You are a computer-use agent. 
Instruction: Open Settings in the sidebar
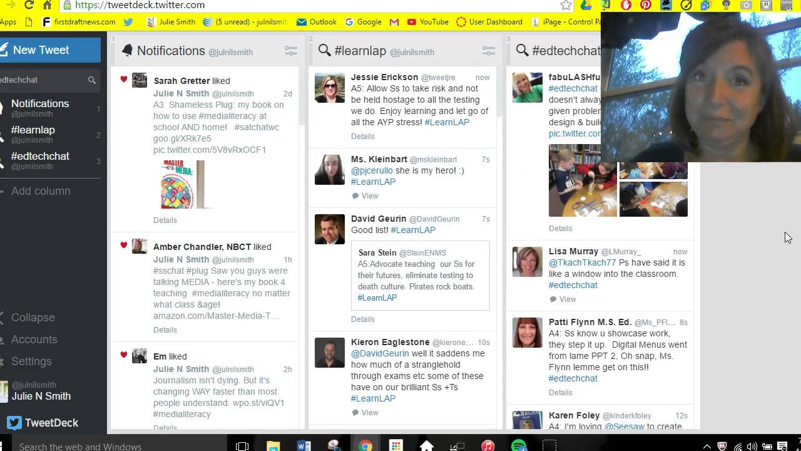(31, 361)
